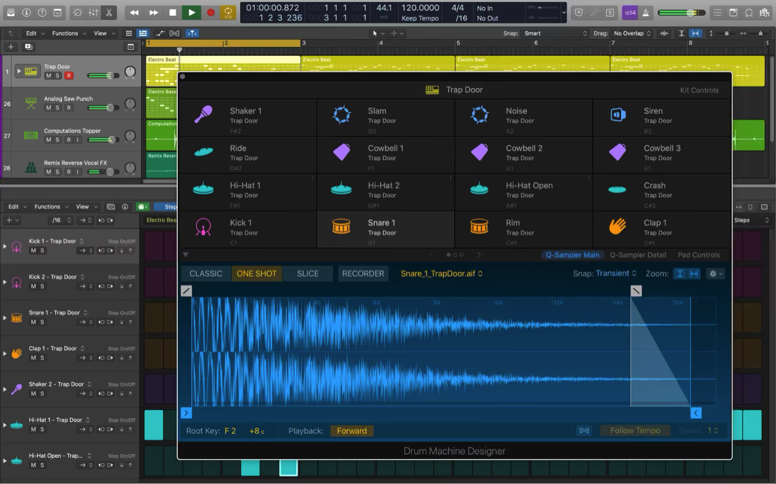The width and height of the screenshot is (776, 484).
Task: Select the SLICE mode button
Action: point(307,274)
